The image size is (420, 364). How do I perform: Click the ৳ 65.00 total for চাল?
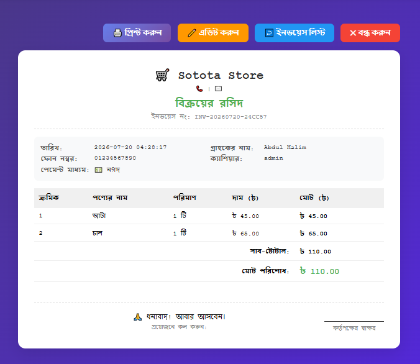tap(314, 234)
